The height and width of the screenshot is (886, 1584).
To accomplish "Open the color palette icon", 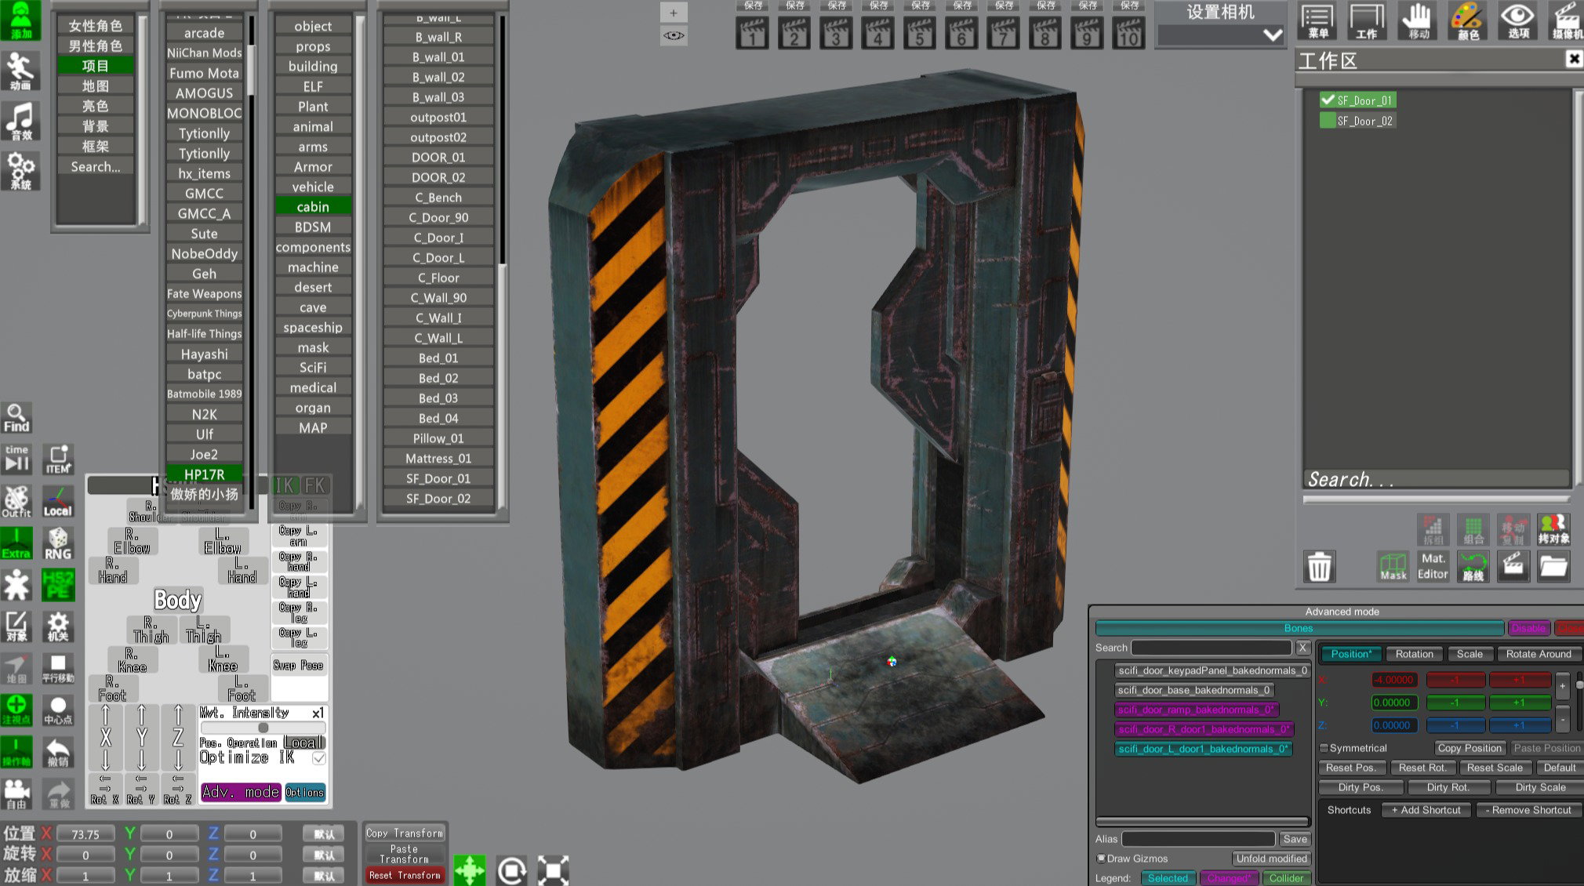I will pyautogui.click(x=1467, y=20).
